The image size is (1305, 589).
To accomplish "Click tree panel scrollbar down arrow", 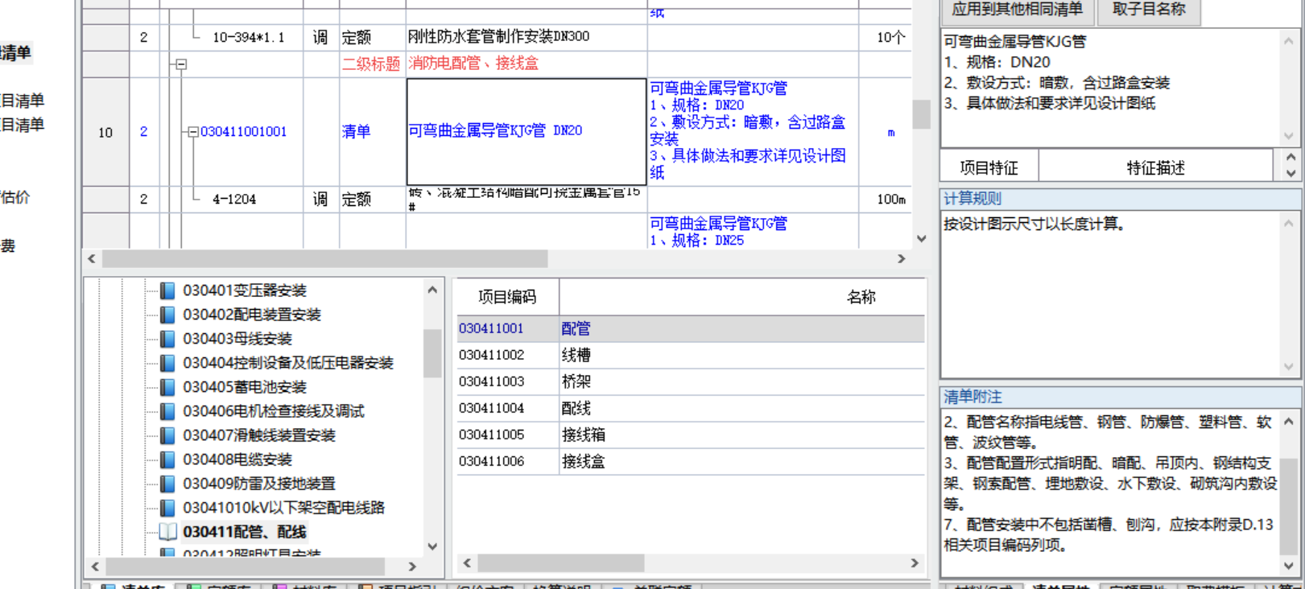I will 432,546.
